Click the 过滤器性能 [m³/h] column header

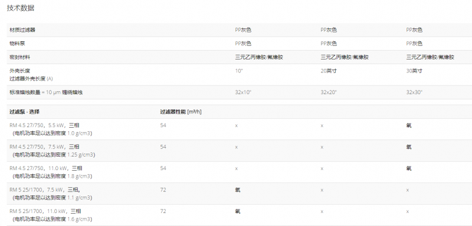coord(181,112)
